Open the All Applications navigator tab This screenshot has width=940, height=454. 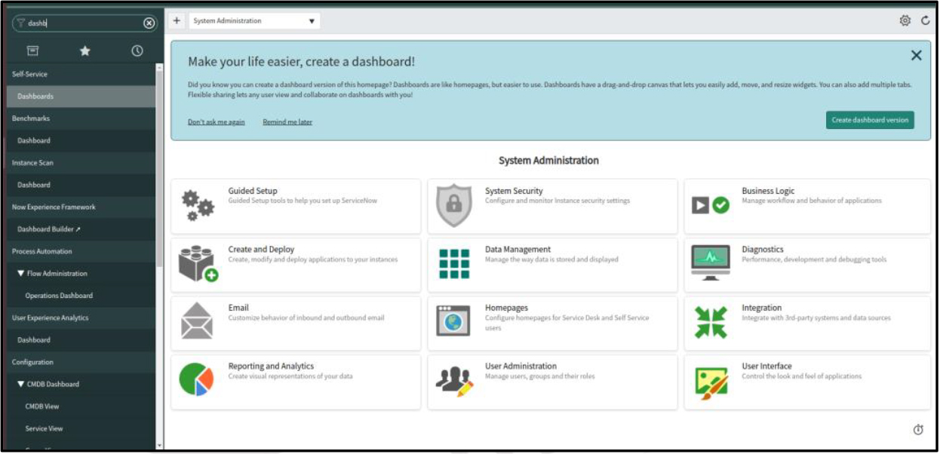tap(32, 51)
